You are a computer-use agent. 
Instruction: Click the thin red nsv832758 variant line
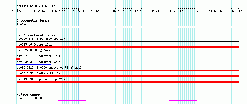128,53
